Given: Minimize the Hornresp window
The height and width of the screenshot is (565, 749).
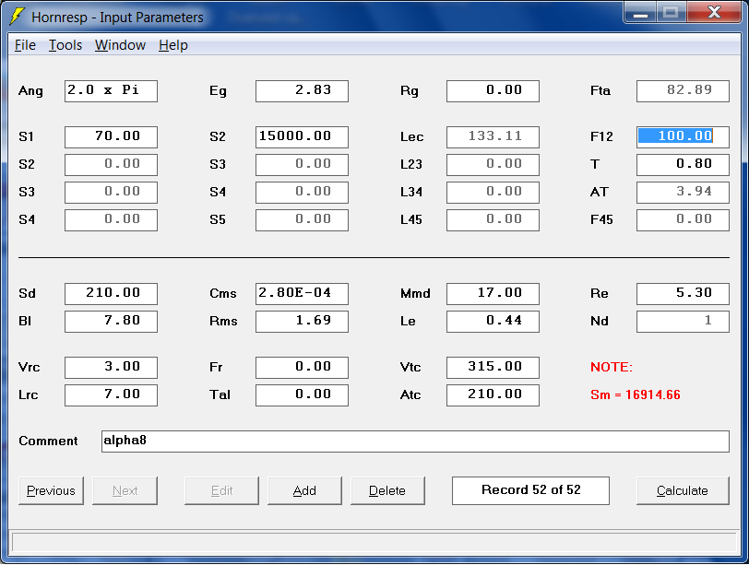Looking at the screenshot, I should coord(640,13).
